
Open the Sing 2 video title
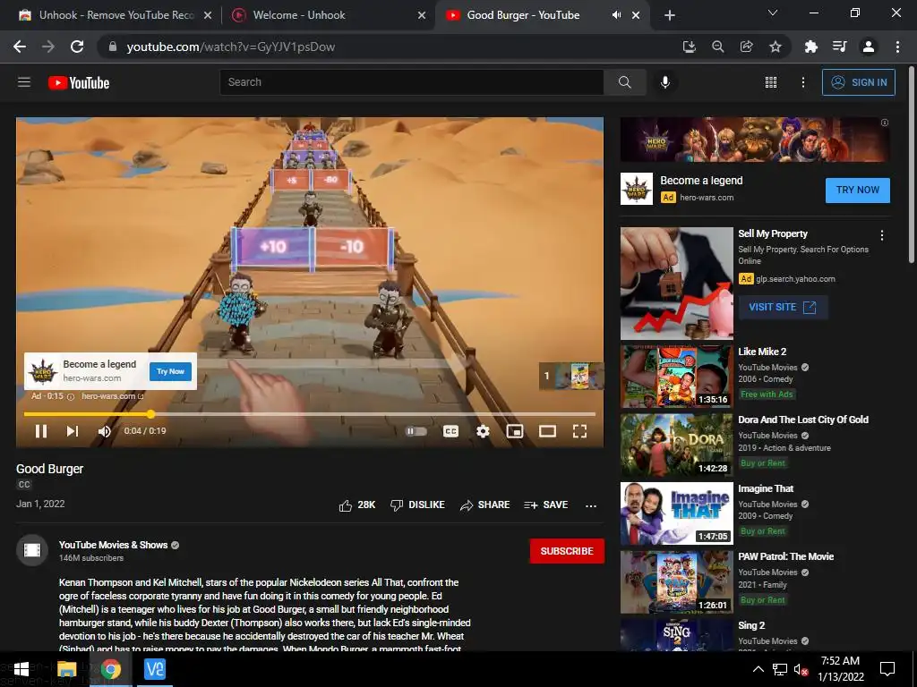coord(751,625)
